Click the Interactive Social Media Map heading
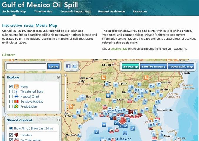Viewport: 199px width, 141px height. (30, 25)
